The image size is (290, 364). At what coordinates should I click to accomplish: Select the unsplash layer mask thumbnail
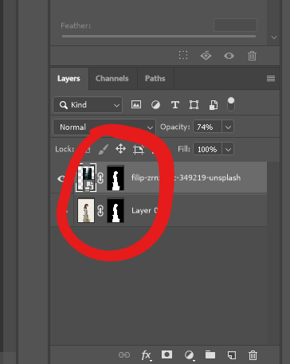tap(116, 178)
